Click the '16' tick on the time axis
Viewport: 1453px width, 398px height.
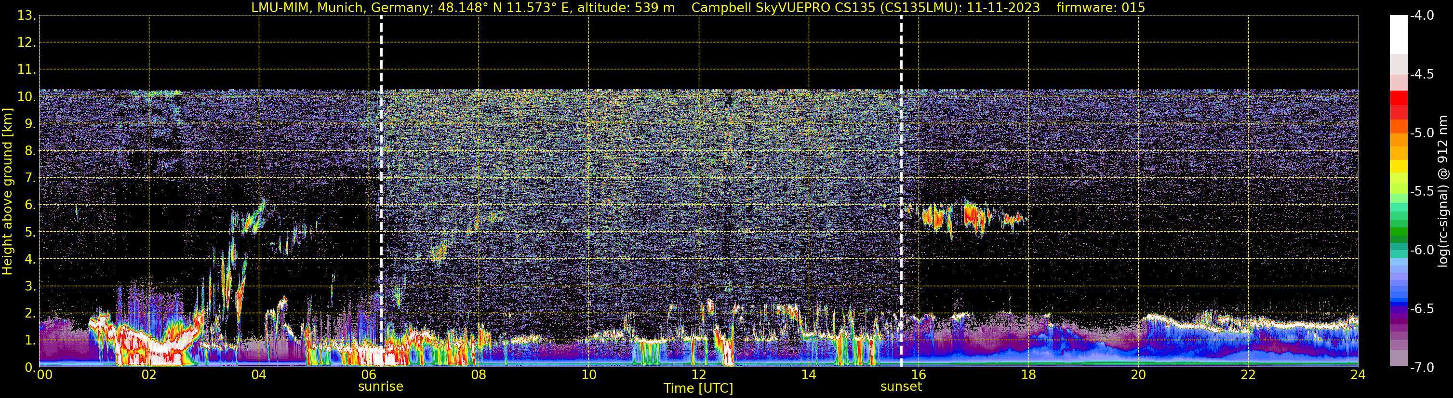pyautogui.click(x=918, y=375)
